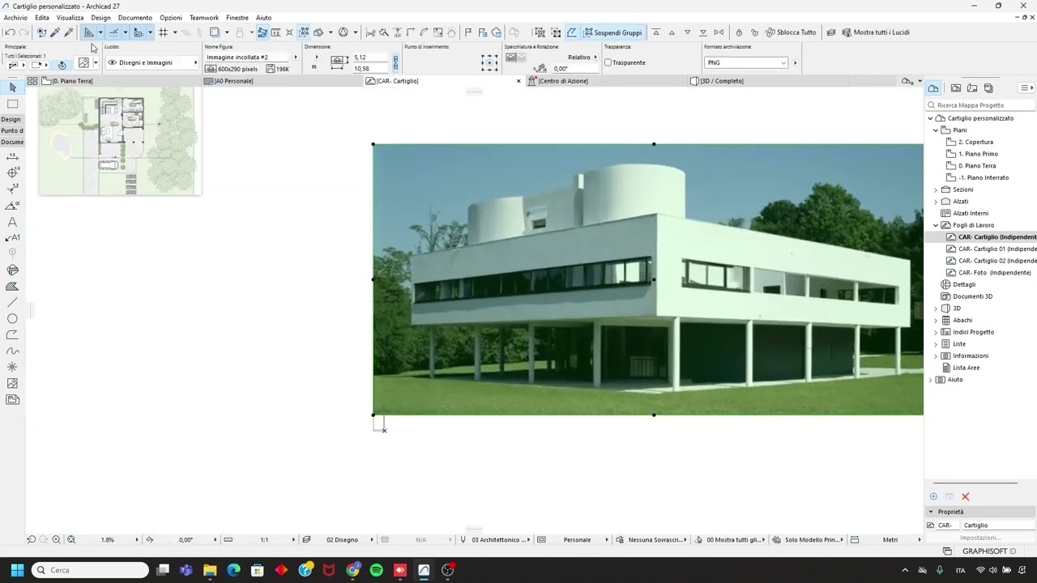Click Bring to Front display order icon

coord(656,32)
